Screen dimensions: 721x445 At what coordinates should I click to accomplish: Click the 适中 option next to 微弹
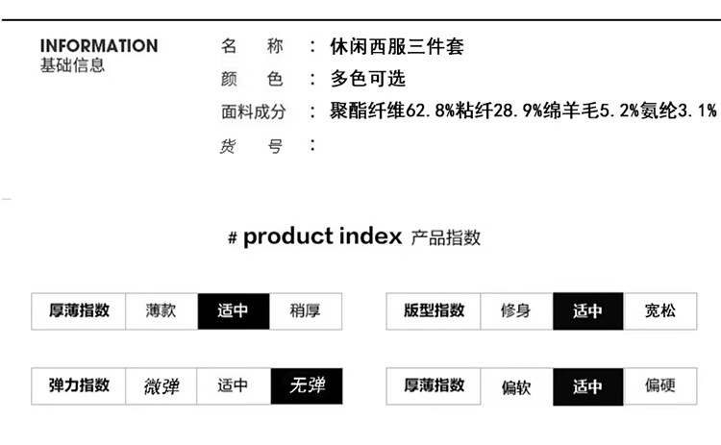coord(234,386)
